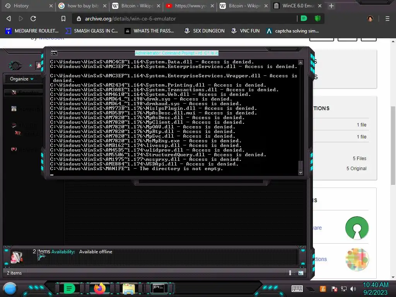Click the Command Prompt scroll-down arrow
This screenshot has width=396, height=297.
coord(300,173)
